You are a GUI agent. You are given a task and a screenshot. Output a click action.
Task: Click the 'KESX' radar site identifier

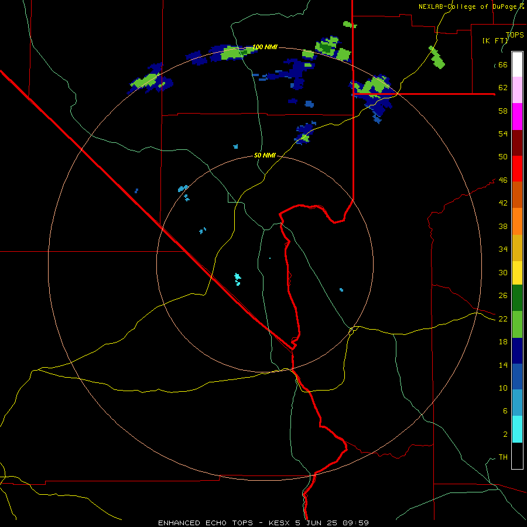pyautogui.click(x=280, y=523)
